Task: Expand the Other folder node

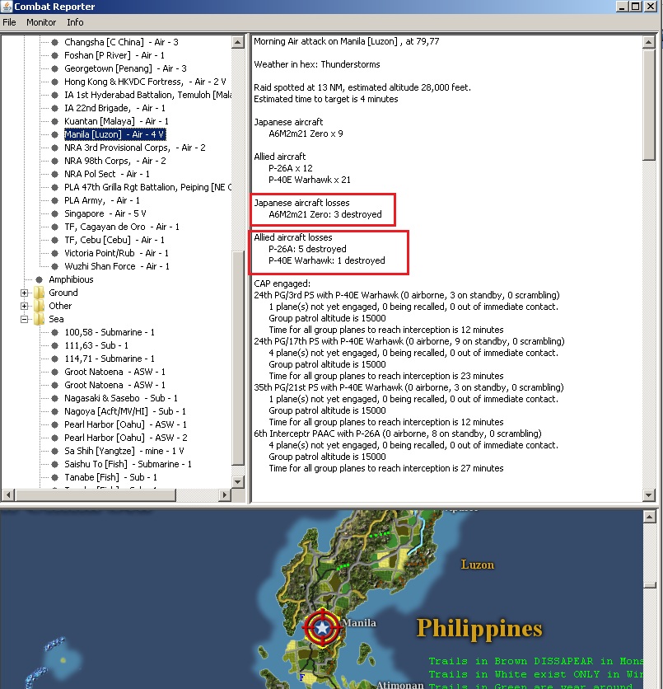Action: click(x=25, y=306)
